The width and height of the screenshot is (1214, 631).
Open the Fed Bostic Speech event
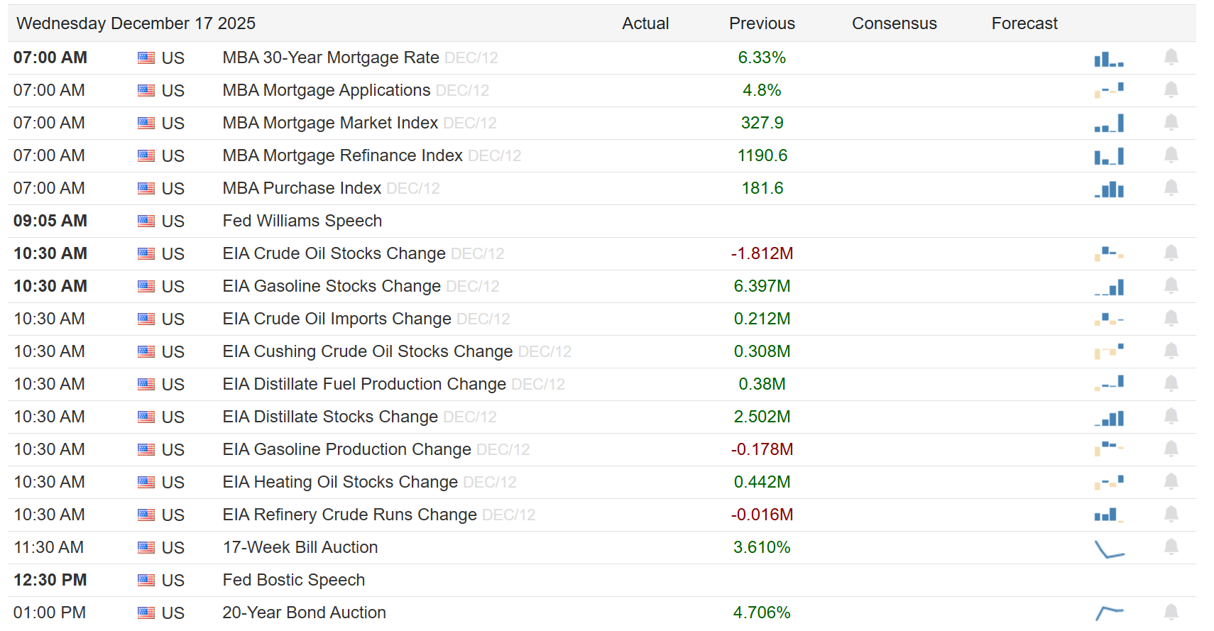click(293, 580)
